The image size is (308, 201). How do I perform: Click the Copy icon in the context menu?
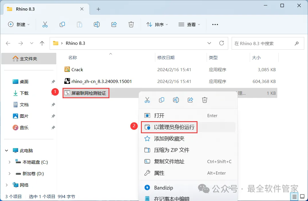162,100
